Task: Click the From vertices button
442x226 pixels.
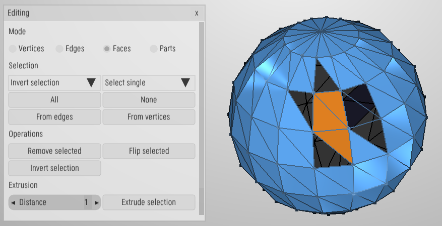Action: click(149, 117)
